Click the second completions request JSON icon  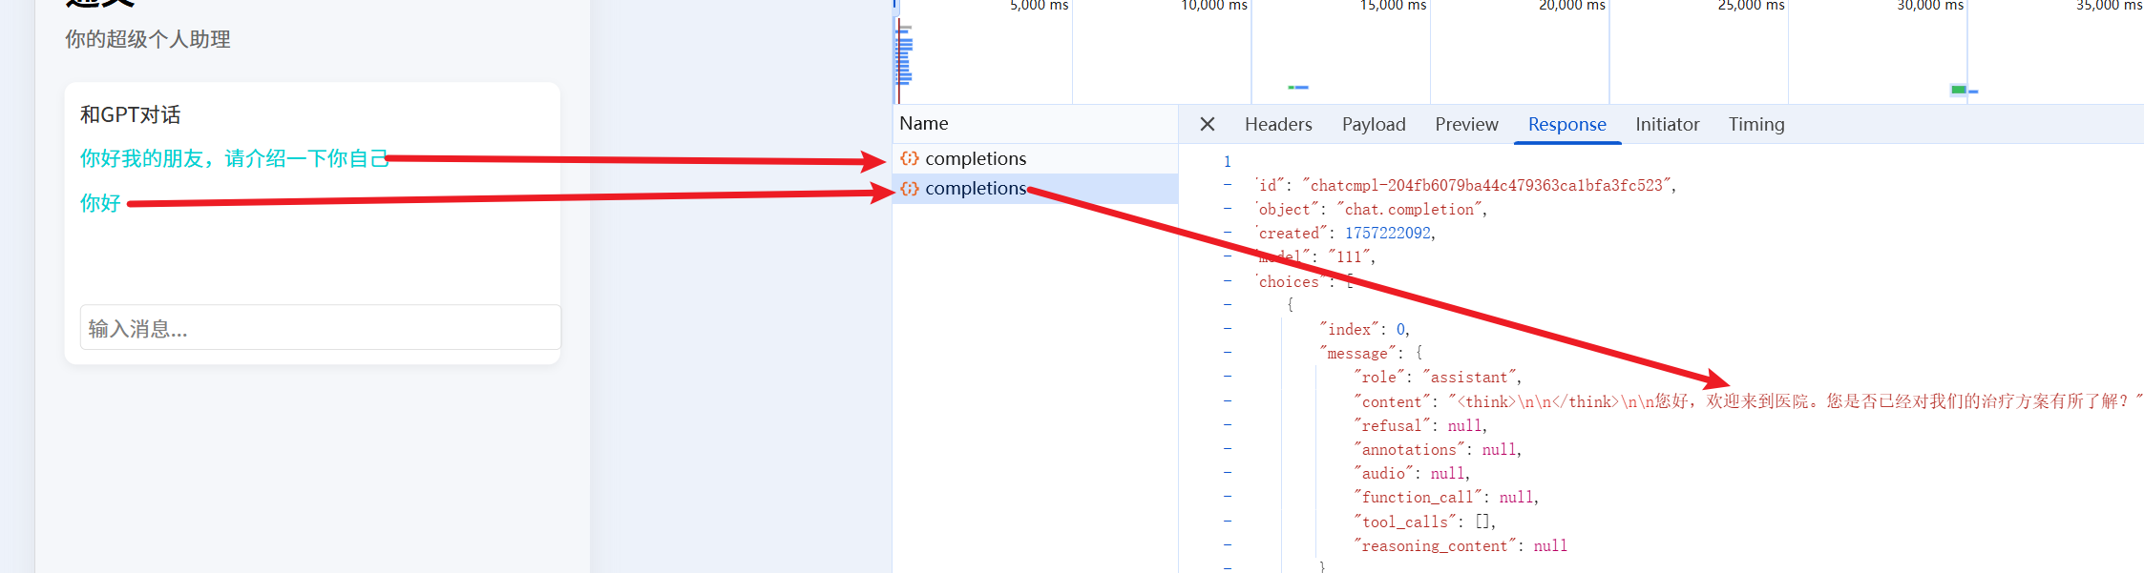coord(910,189)
